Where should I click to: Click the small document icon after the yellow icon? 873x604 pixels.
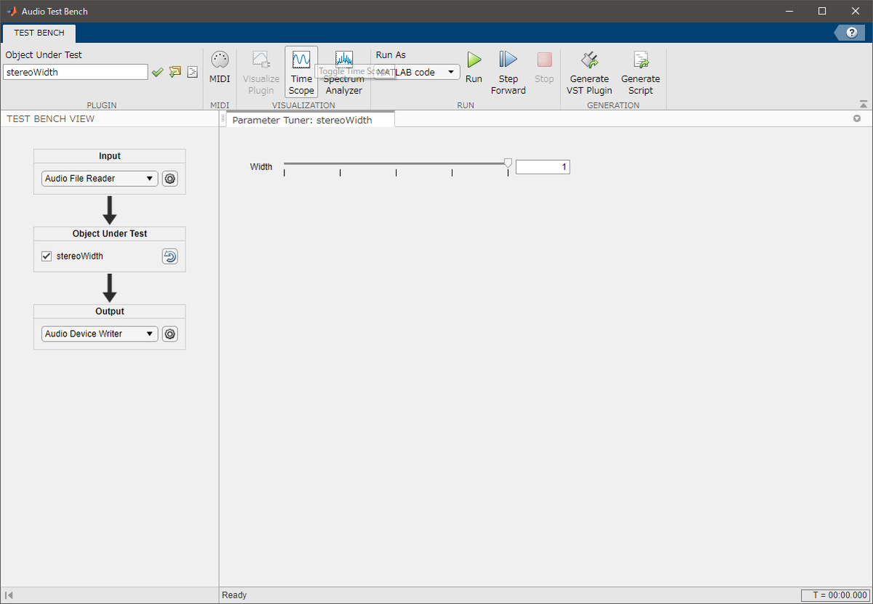tap(192, 72)
